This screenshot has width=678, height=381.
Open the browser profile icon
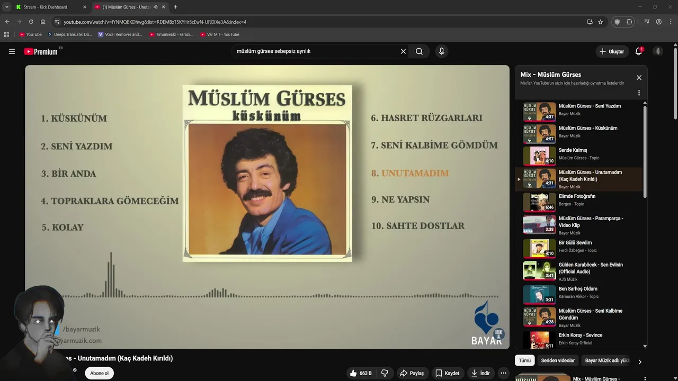tap(658, 22)
